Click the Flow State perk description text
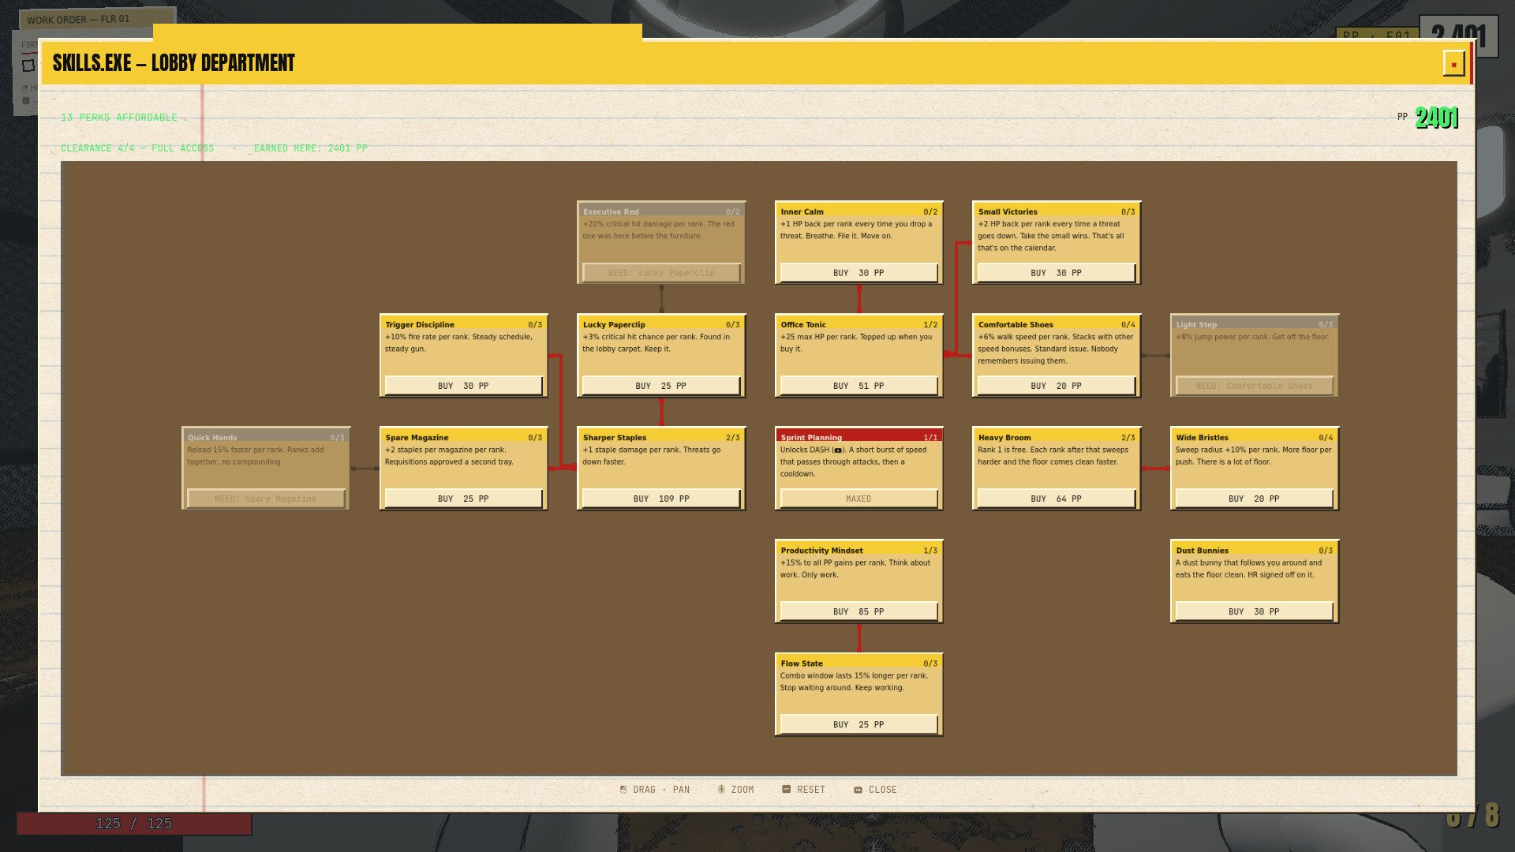The width and height of the screenshot is (1515, 852). pos(854,682)
